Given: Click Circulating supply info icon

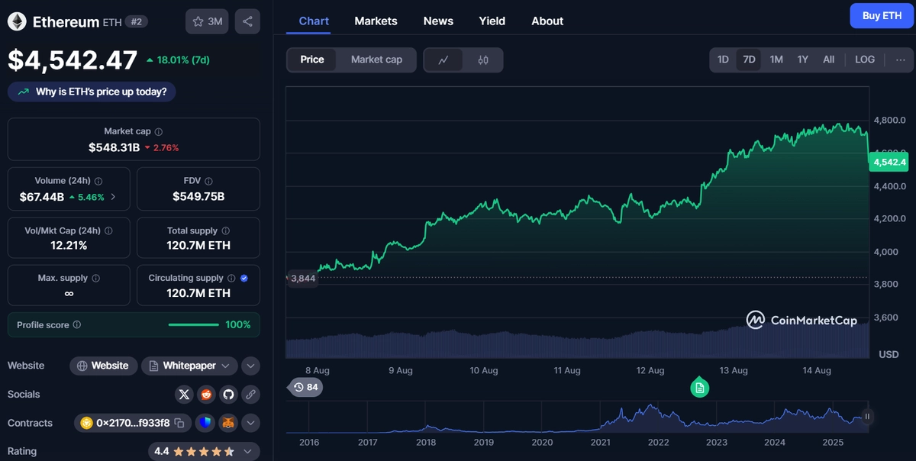Looking at the screenshot, I should (231, 278).
